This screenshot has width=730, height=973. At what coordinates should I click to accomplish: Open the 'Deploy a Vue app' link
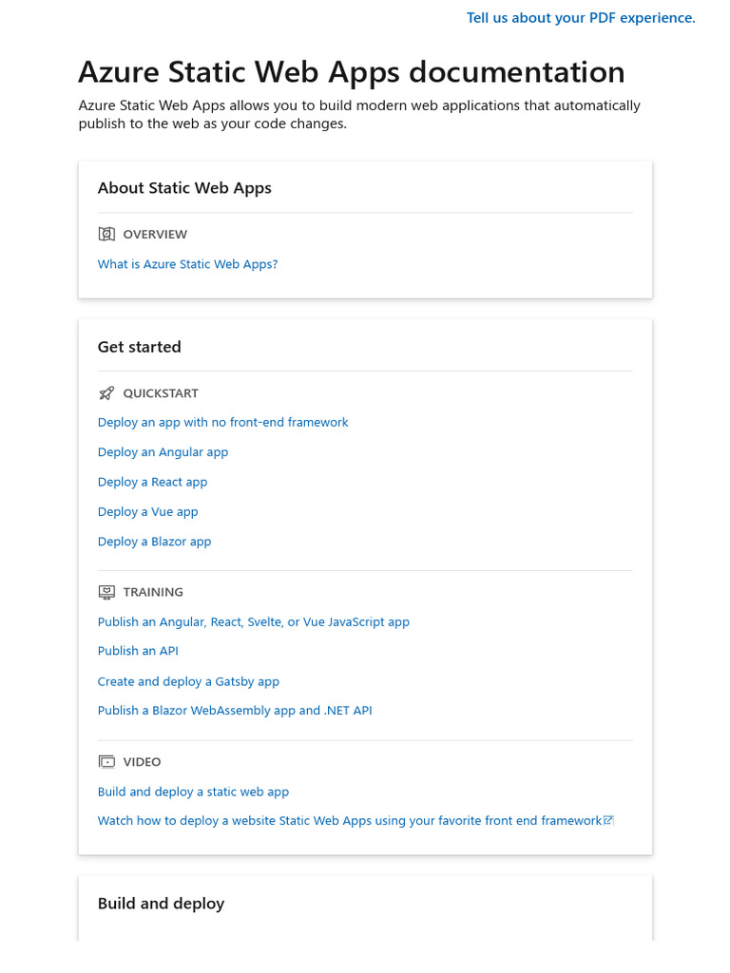[147, 511]
